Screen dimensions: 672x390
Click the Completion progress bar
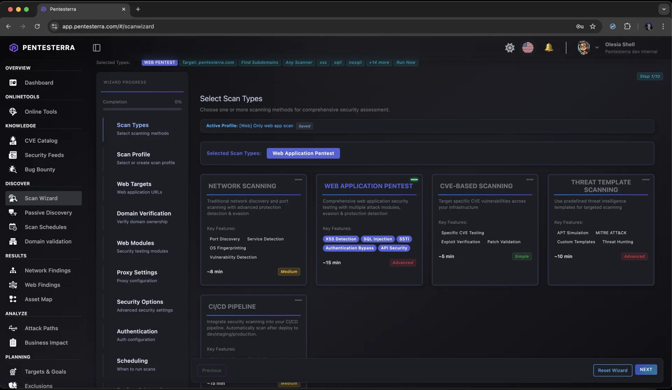142,109
